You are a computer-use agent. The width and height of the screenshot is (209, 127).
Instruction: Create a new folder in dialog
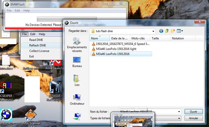coord(173,31)
